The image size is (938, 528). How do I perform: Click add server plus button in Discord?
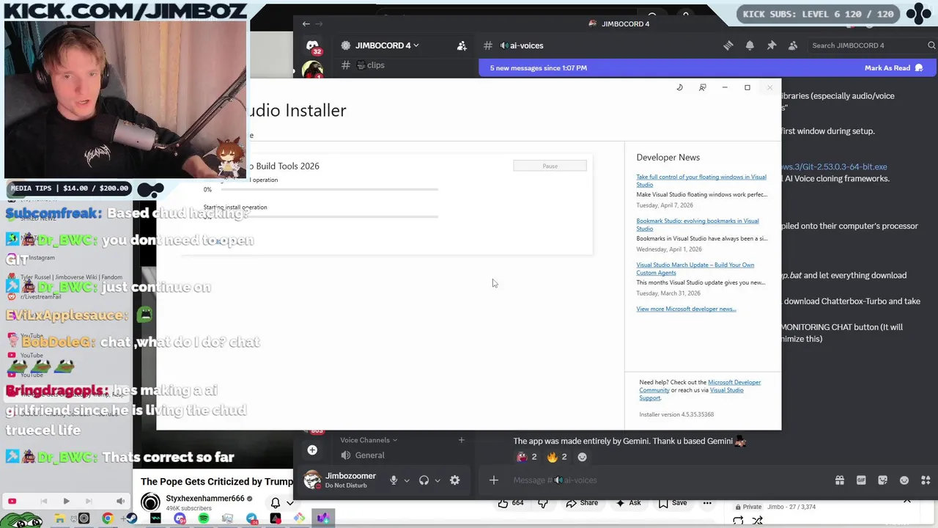tap(312, 450)
